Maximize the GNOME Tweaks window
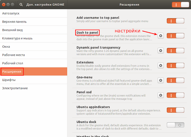 (x=12, y=5)
